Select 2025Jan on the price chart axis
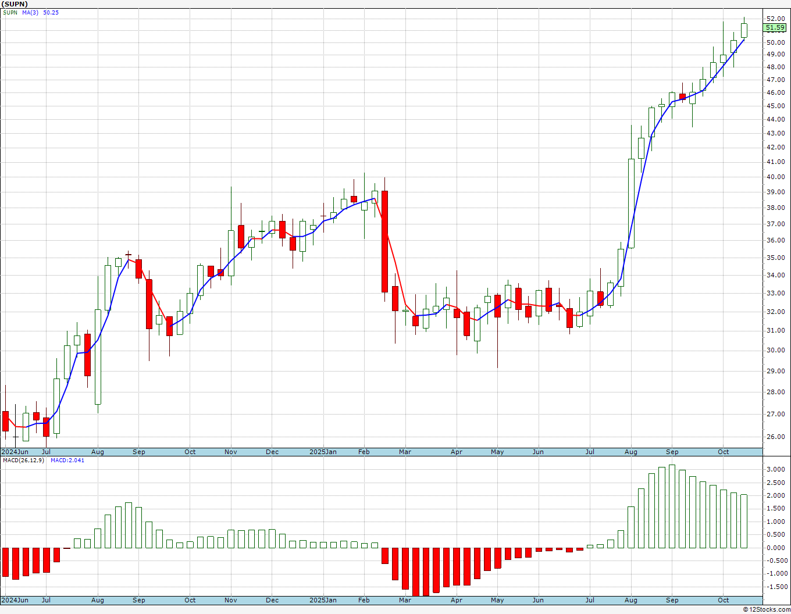The image size is (791, 614). pos(323,452)
